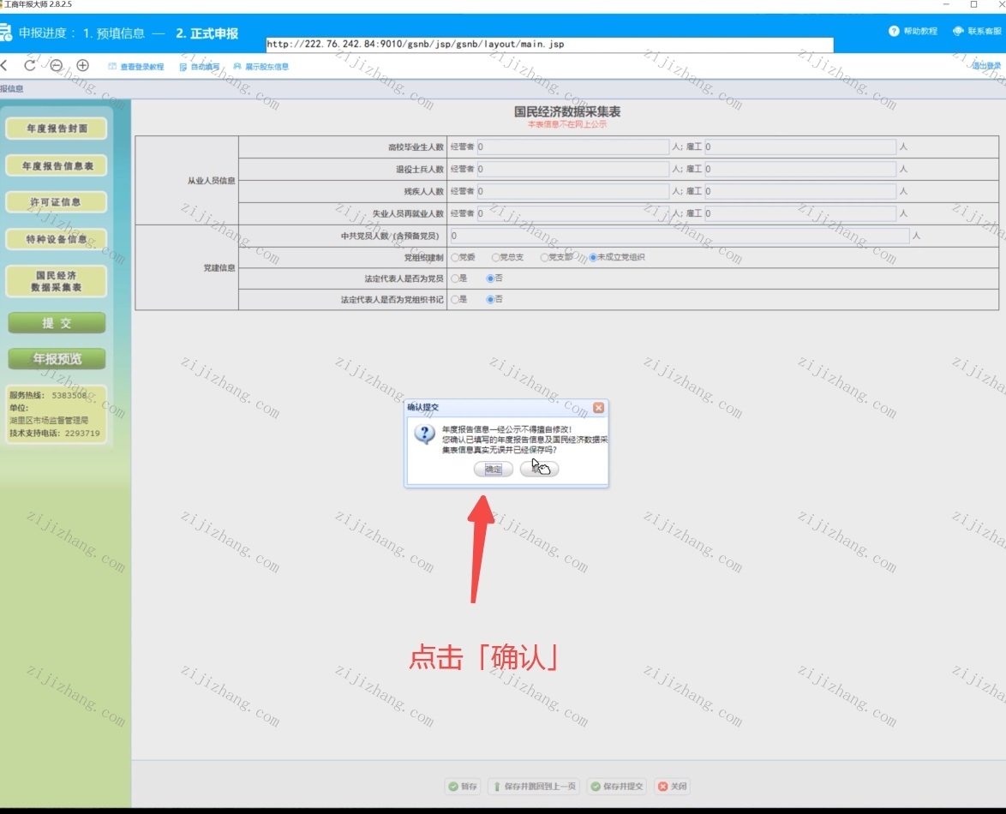This screenshot has height=814, width=1006.
Task: Click 退出登录 to log out
Action: click(x=986, y=66)
